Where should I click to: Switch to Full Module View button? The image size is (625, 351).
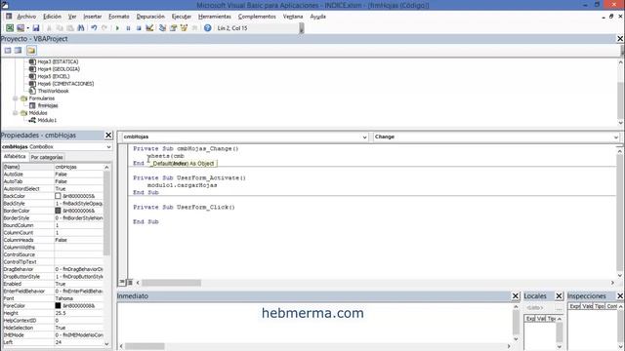click(130, 282)
